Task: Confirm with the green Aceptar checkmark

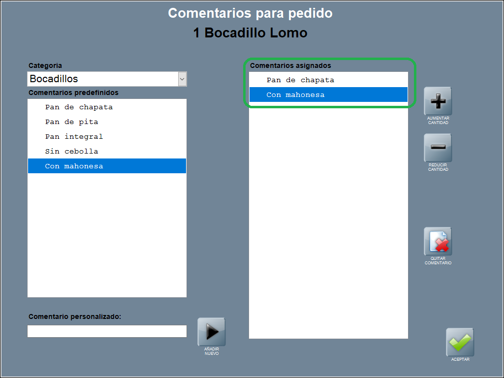Action: click(460, 342)
